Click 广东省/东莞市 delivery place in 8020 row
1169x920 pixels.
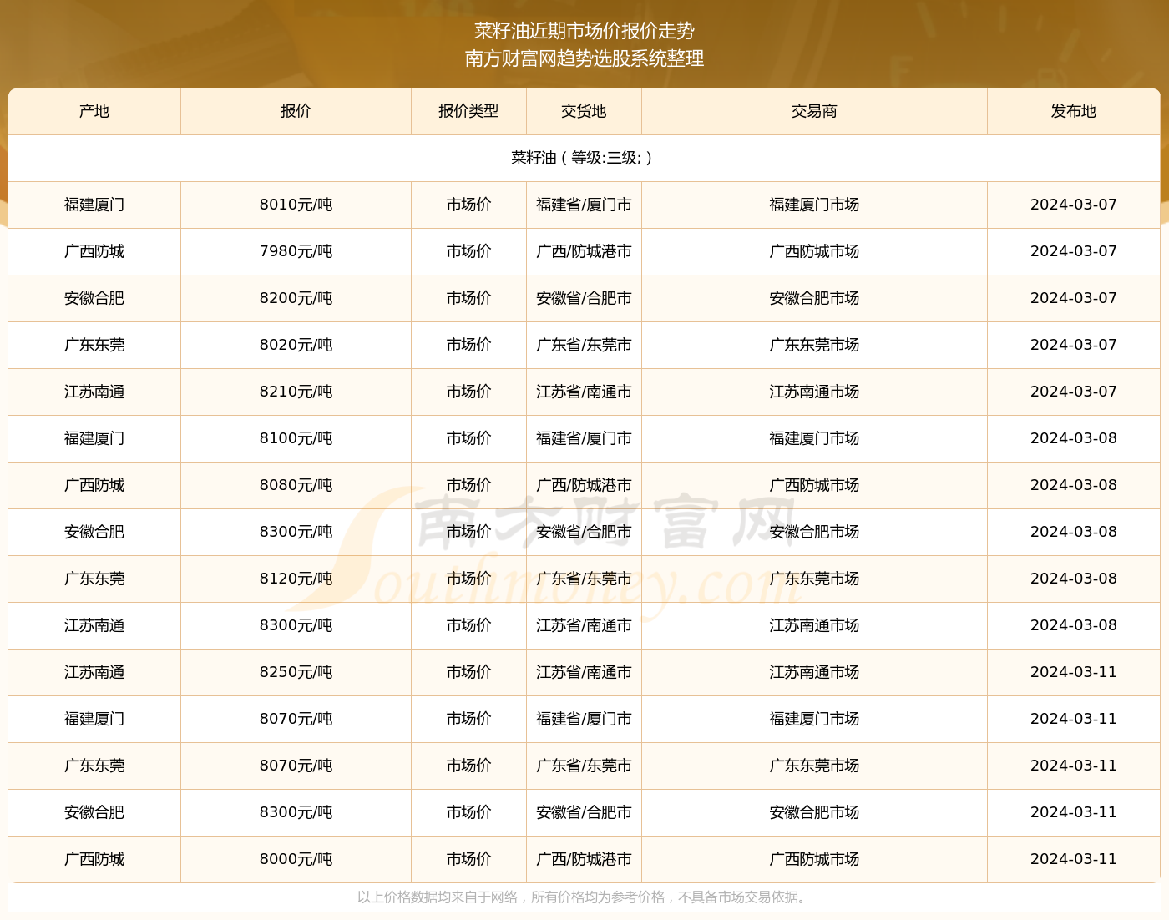(584, 345)
